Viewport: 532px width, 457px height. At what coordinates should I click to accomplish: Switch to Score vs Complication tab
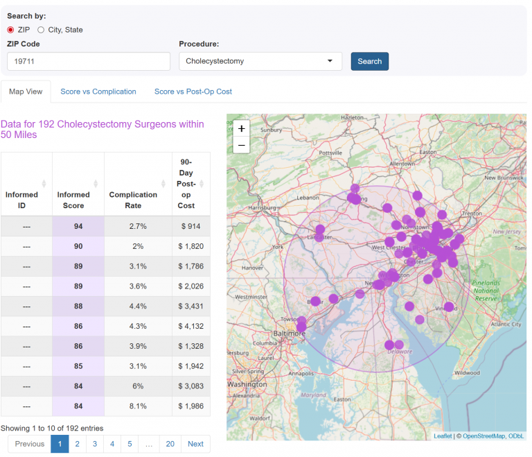click(x=98, y=92)
